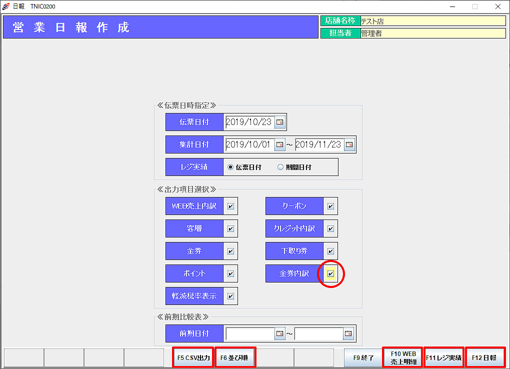510x369 pixels.
Task: Open calendar for 前期日付 end date
Action: [x=348, y=333]
